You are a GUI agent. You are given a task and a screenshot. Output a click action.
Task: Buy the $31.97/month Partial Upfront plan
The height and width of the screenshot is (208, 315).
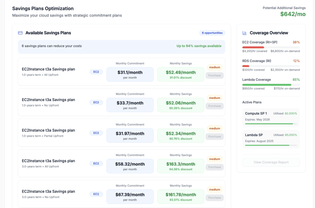coord(215,137)
